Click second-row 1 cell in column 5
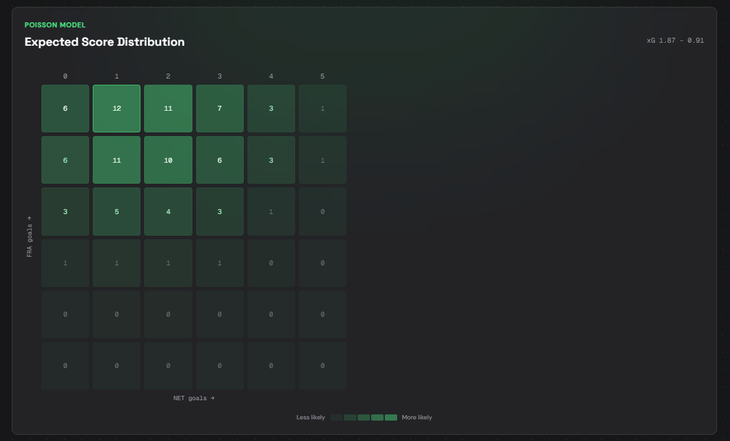Screen dimensions: 730x441 click(x=323, y=160)
